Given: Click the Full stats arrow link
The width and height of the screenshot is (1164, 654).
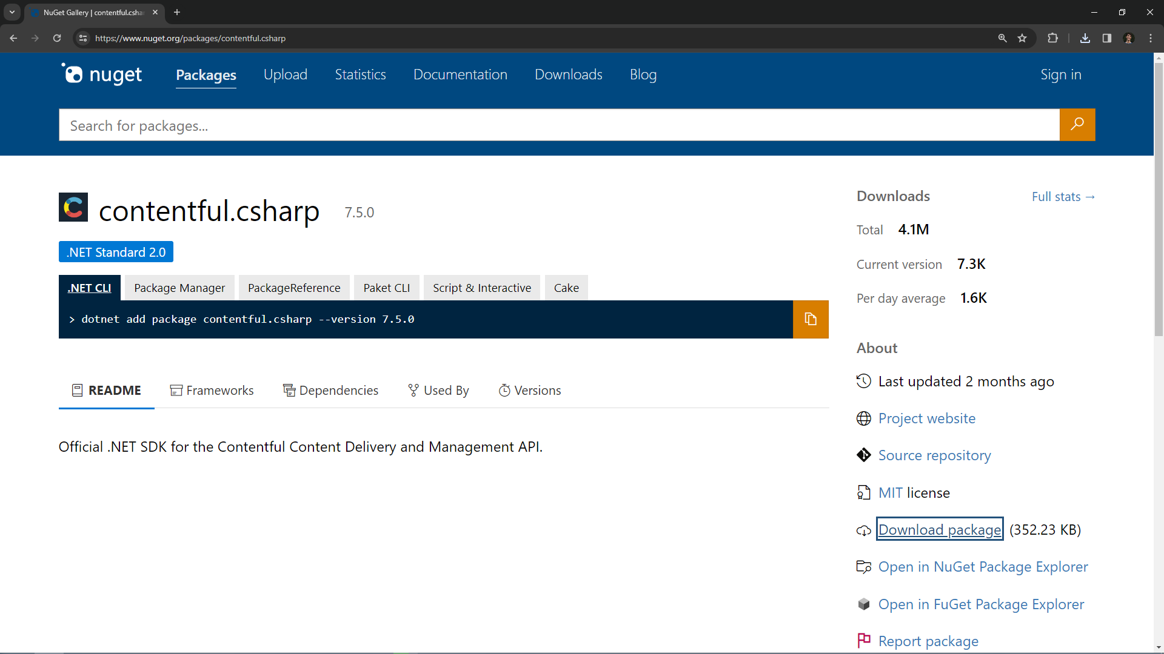Looking at the screenshot, I should click(1063, 196).
